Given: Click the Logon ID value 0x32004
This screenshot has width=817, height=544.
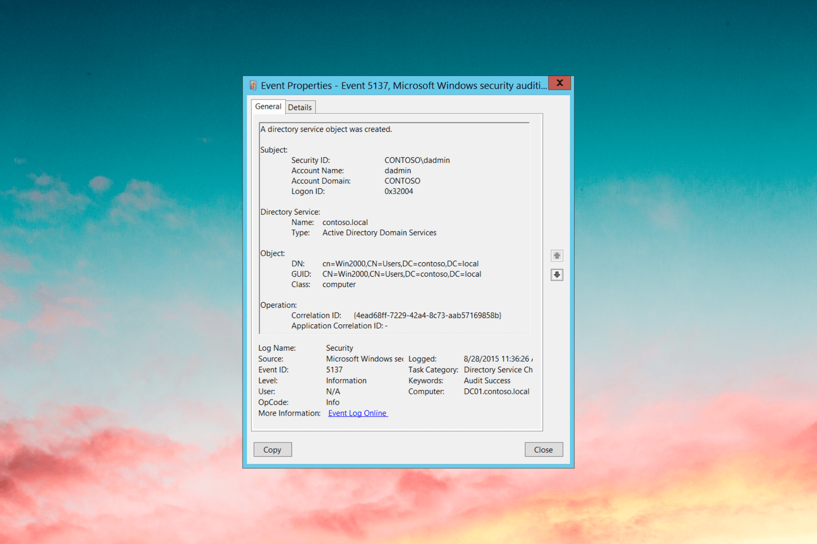Looking at the screenshot, I should pos(399,191).
